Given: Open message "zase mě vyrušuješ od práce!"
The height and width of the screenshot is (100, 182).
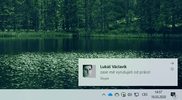Looking at the screenshot, I should coord(125,72).
